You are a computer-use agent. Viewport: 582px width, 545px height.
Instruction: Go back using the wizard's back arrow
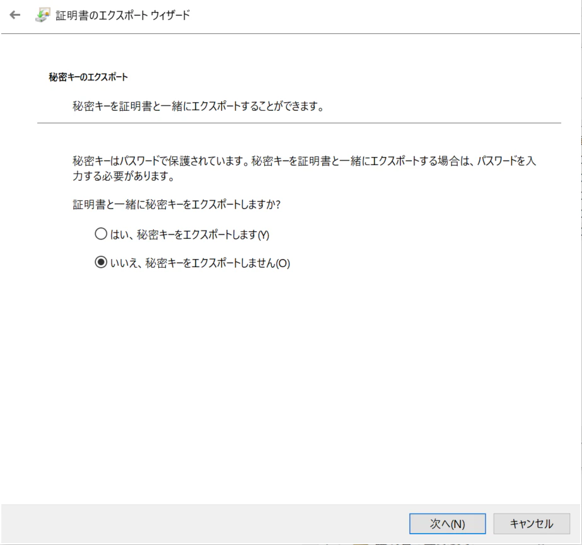point(15,15)
